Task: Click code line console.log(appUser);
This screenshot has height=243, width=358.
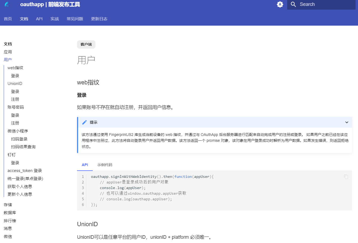Action: click(123, 188)
